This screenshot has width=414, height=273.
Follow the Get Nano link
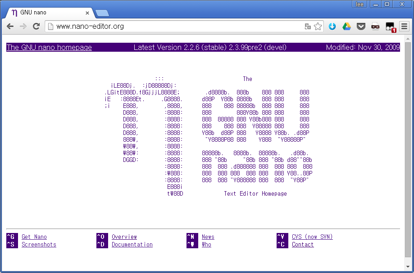click(x=34, y=237)
